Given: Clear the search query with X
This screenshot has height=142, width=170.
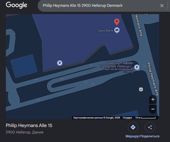Looking at the screenshot, I should pos(162,6).
